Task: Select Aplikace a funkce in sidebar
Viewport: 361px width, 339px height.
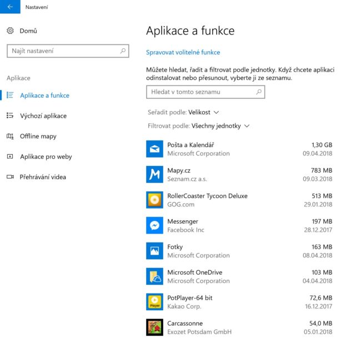Action: [44, 95]
